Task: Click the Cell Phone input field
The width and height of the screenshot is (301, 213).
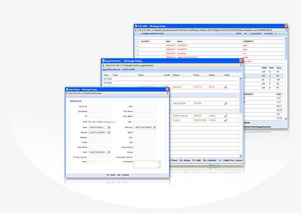Action: click(99, 147)
